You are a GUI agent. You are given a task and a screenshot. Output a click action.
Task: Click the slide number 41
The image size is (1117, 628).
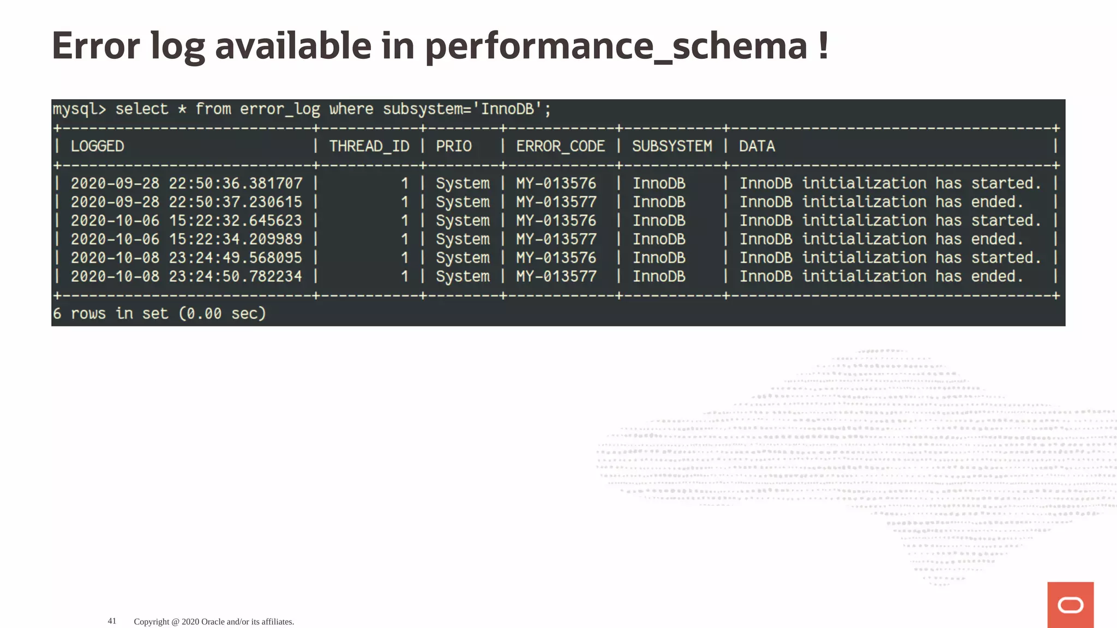(x=112, y=621)
